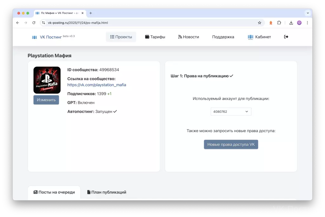Select the Пс Мафия browser tab
Screen dimensions: 325x217
[x=60, y=13]
